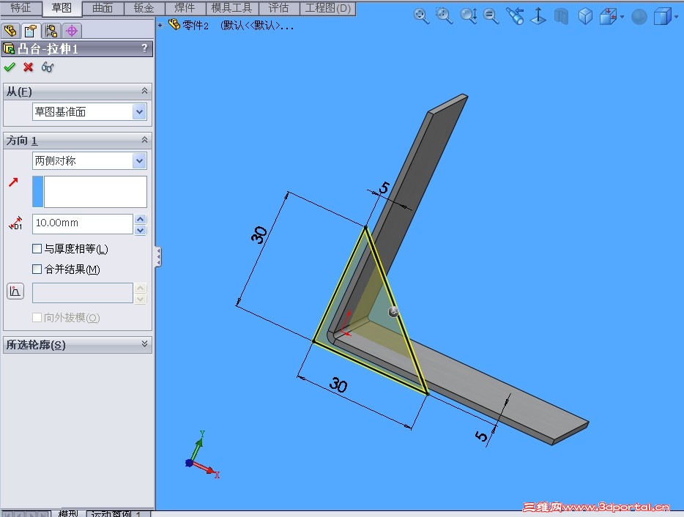Cancel the extrude with red X
Viewport: 684px width, 517px height.
(x=29, y=67)
